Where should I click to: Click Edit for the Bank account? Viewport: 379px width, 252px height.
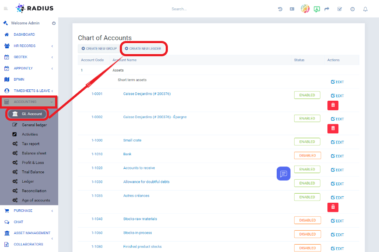[337, 156]
